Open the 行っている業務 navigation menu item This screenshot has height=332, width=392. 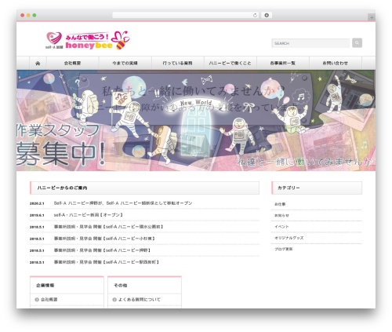coord(177,63)
